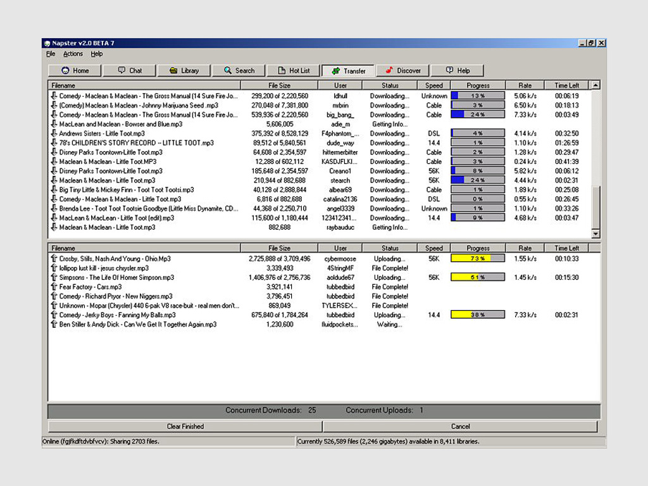Click upload icon for Crosby, Stills, Nash And Young - Ohio
Viewport: 648px width, 486px height.
[54, 258]
